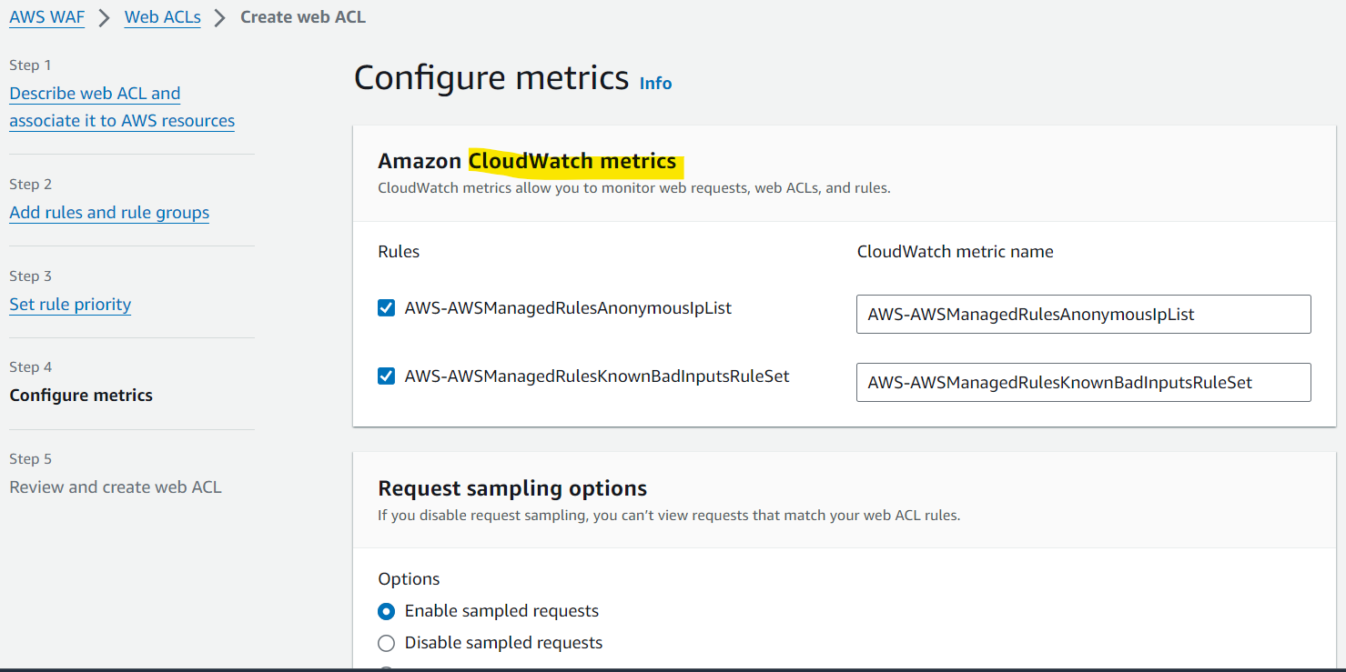Uncheck the AWSManagedRulesKnownBadInputsRuleSet rule checkbox

[x=386, y=376]
